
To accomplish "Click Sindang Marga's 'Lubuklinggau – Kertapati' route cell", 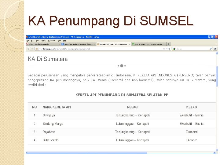I will (132, 124).
